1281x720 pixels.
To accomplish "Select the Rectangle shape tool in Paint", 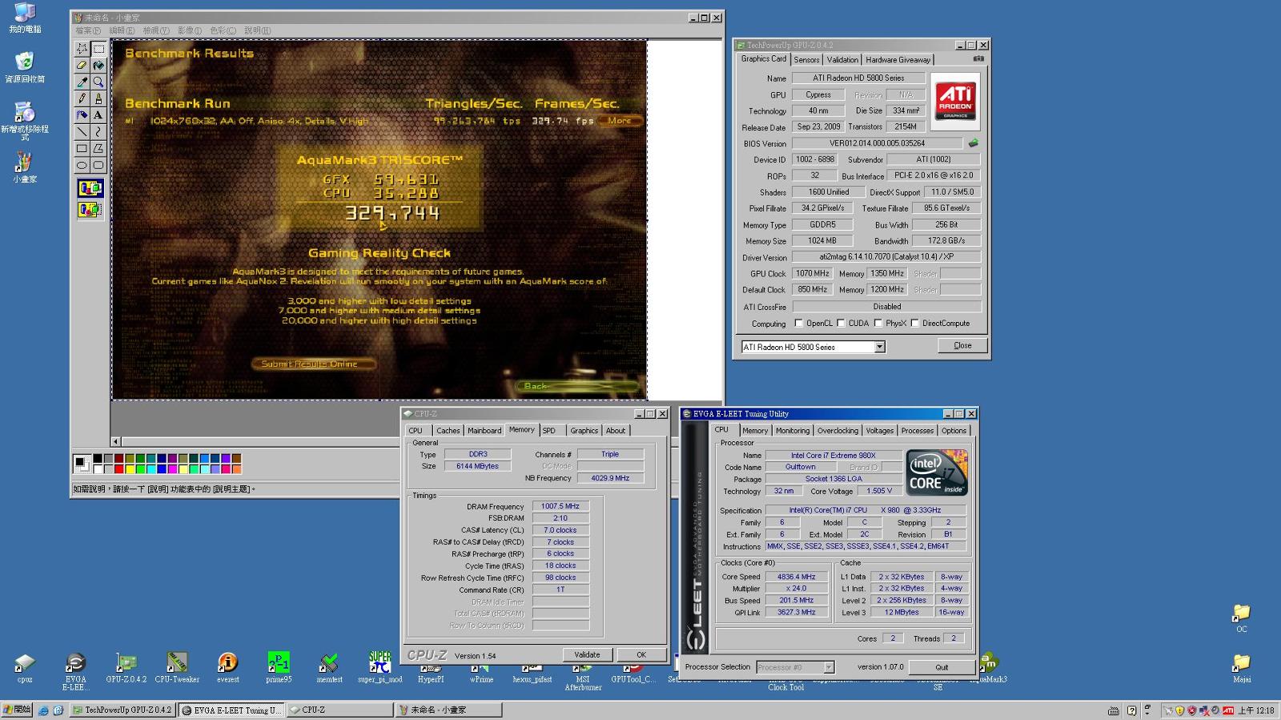I will 82,148.
